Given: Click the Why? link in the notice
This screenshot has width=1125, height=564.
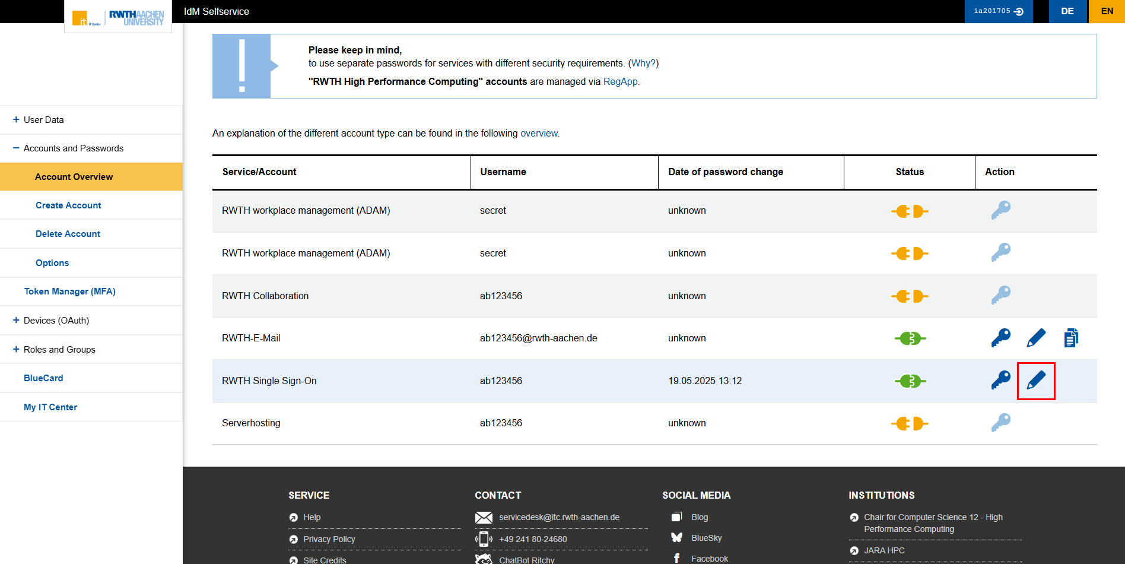Looking at the screenshot, I should pos(643,64).
